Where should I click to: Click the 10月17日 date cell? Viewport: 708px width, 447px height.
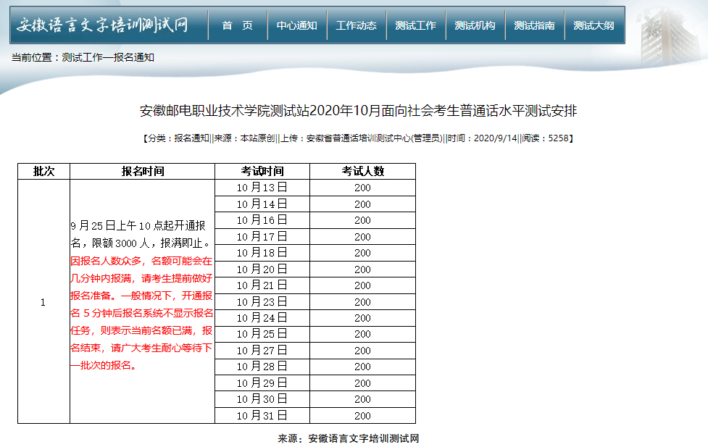pos(262,237)
